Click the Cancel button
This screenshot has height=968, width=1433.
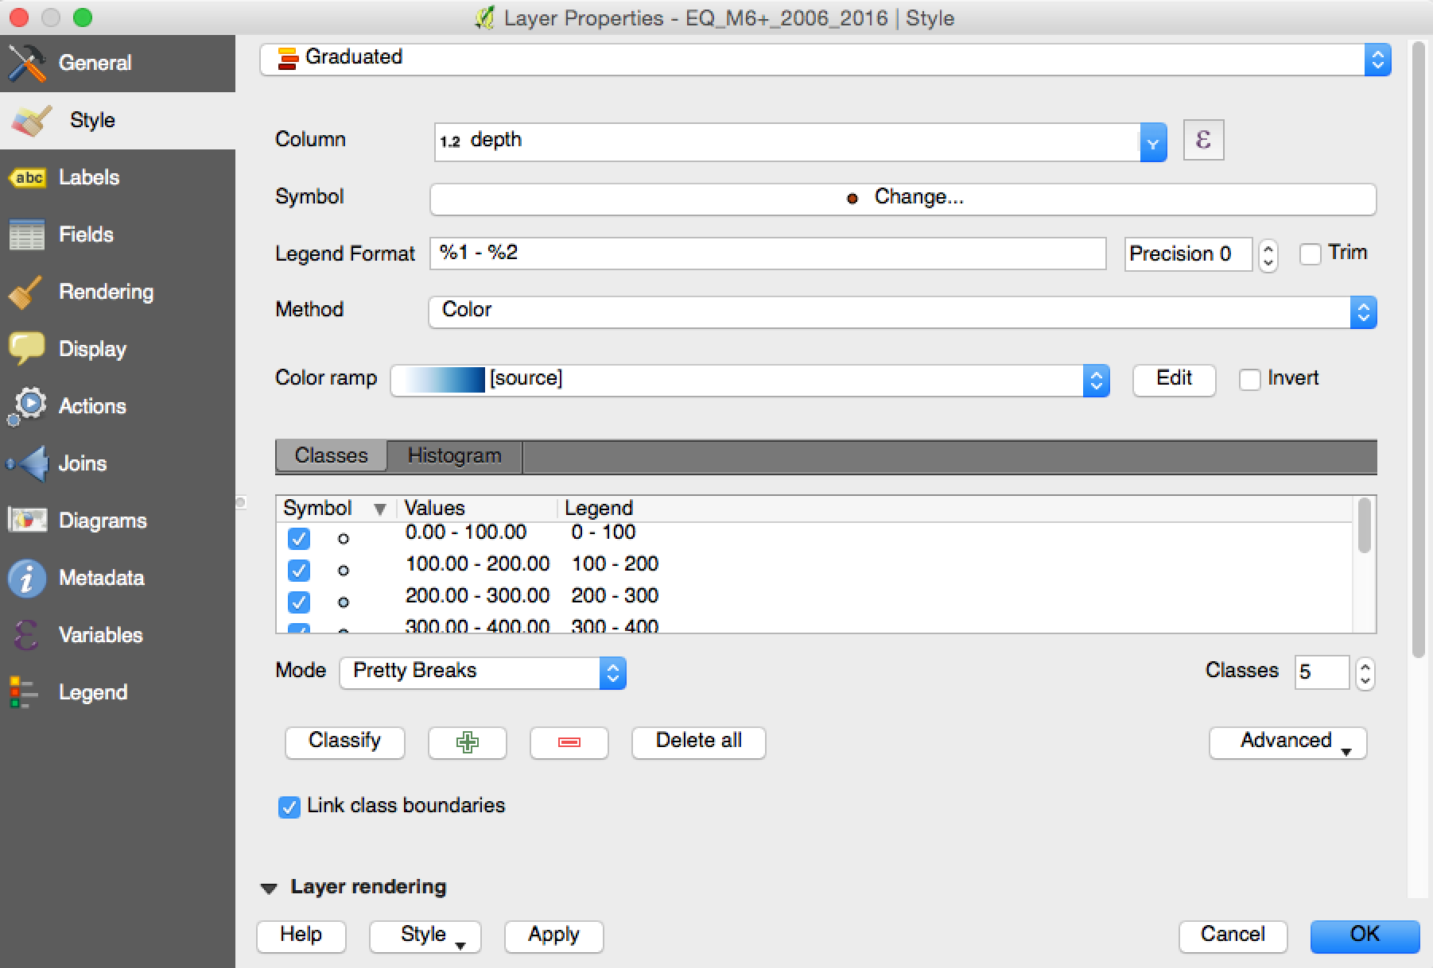pos(1233,936)
